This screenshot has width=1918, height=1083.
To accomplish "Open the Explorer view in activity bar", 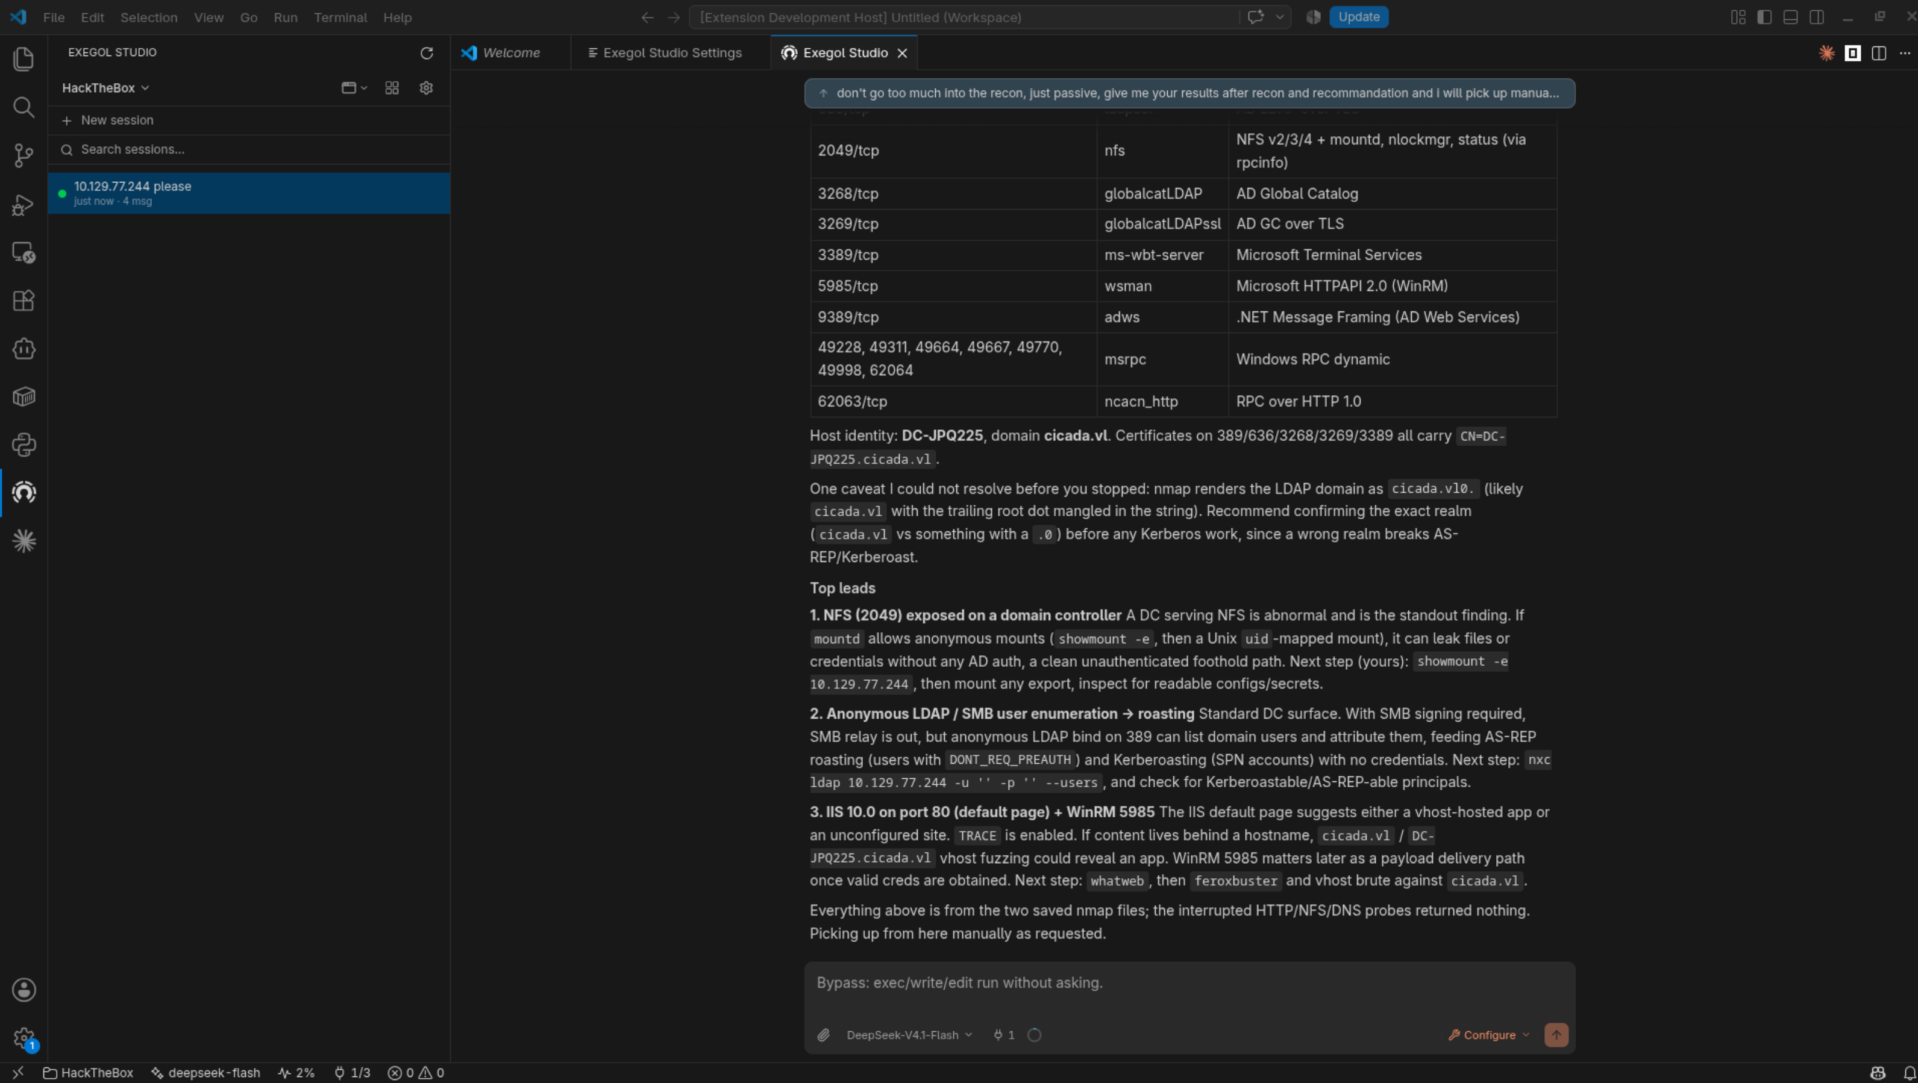I will point(24,60).
